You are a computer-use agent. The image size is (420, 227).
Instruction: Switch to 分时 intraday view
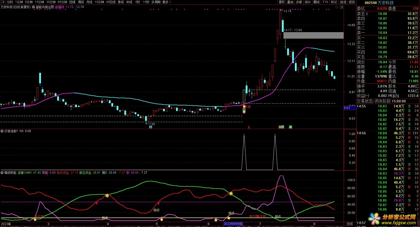click(x=10, y=2)
